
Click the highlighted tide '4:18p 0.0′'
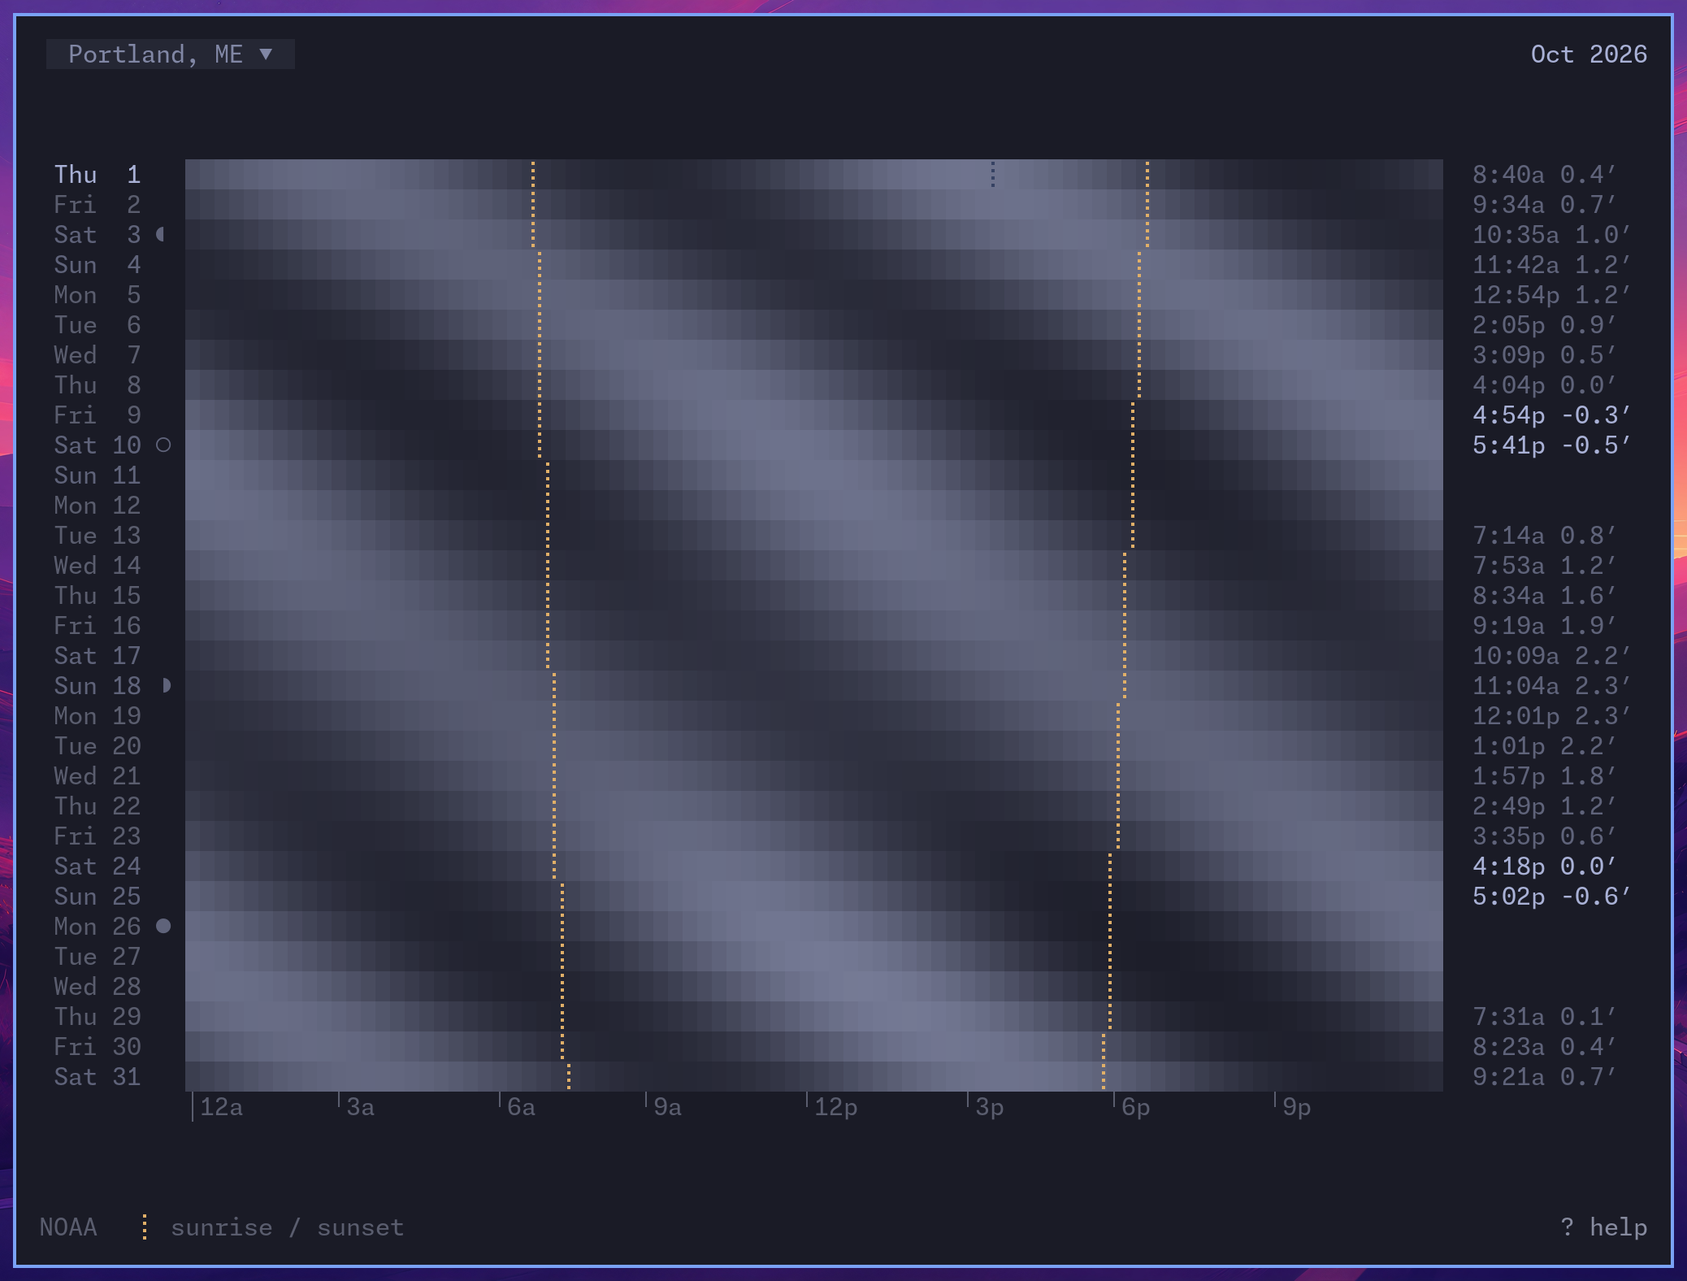coord(1544,866)
